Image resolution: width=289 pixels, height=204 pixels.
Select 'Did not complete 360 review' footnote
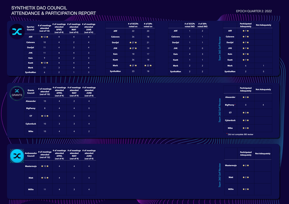240,134
